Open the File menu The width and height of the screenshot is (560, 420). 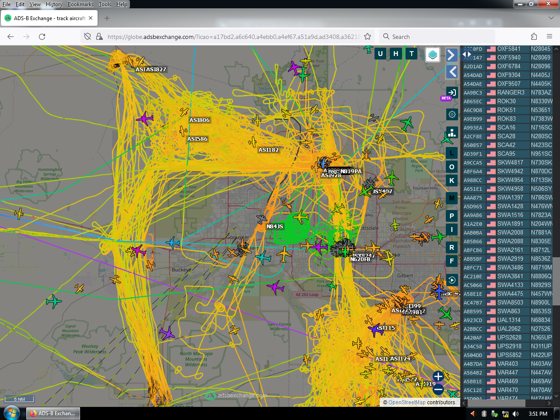click(7, 4)
